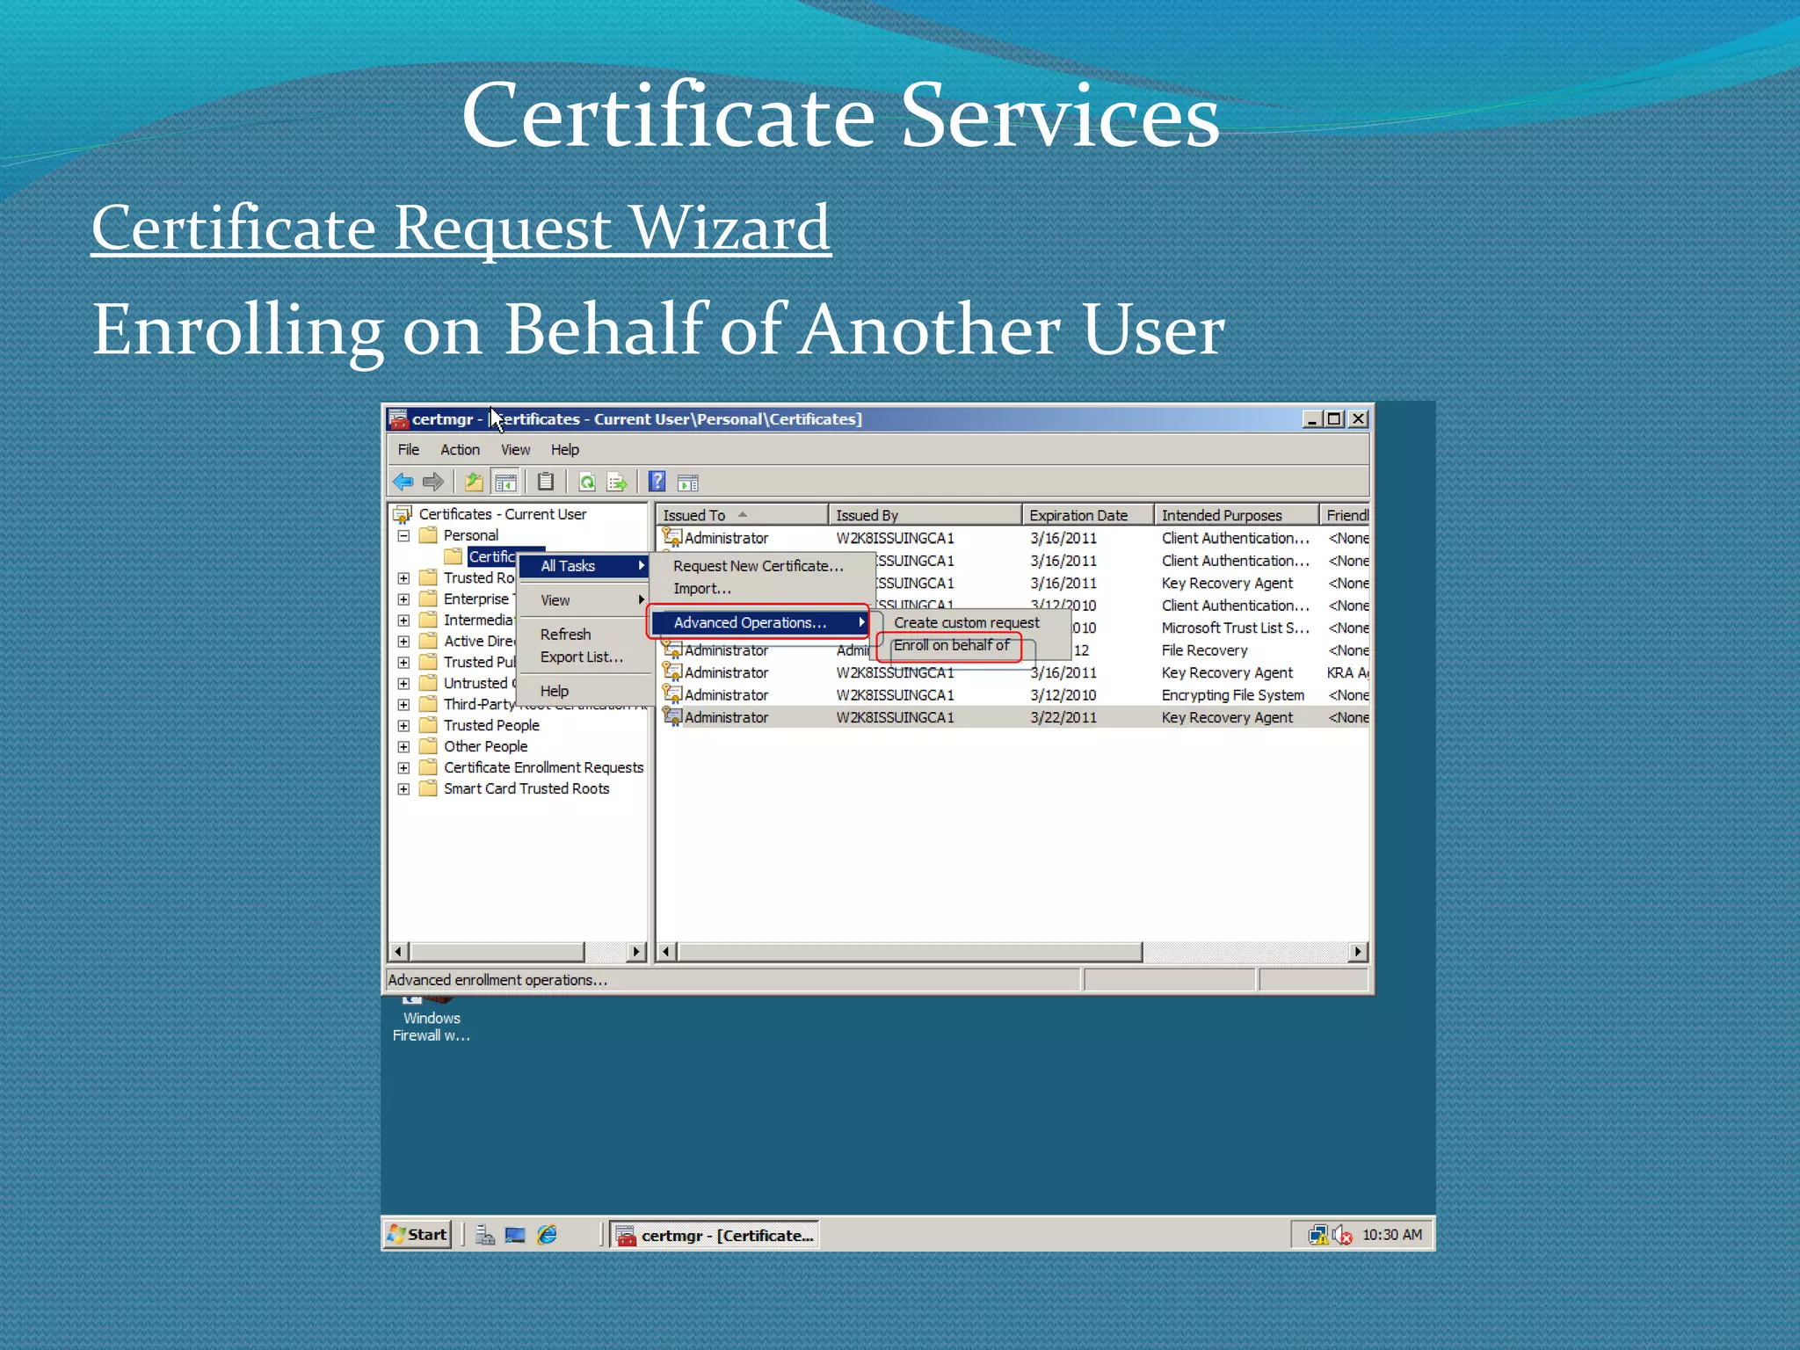This screenshot has height=1350, width=1800.
Task: Expand the Untrusted Certificates tree node
Action: coord(403,683)
